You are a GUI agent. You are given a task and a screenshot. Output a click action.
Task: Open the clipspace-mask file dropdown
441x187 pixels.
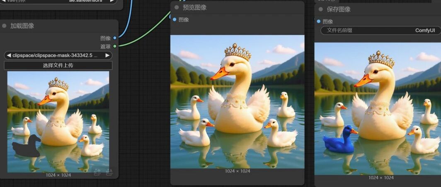click(58, 55)
